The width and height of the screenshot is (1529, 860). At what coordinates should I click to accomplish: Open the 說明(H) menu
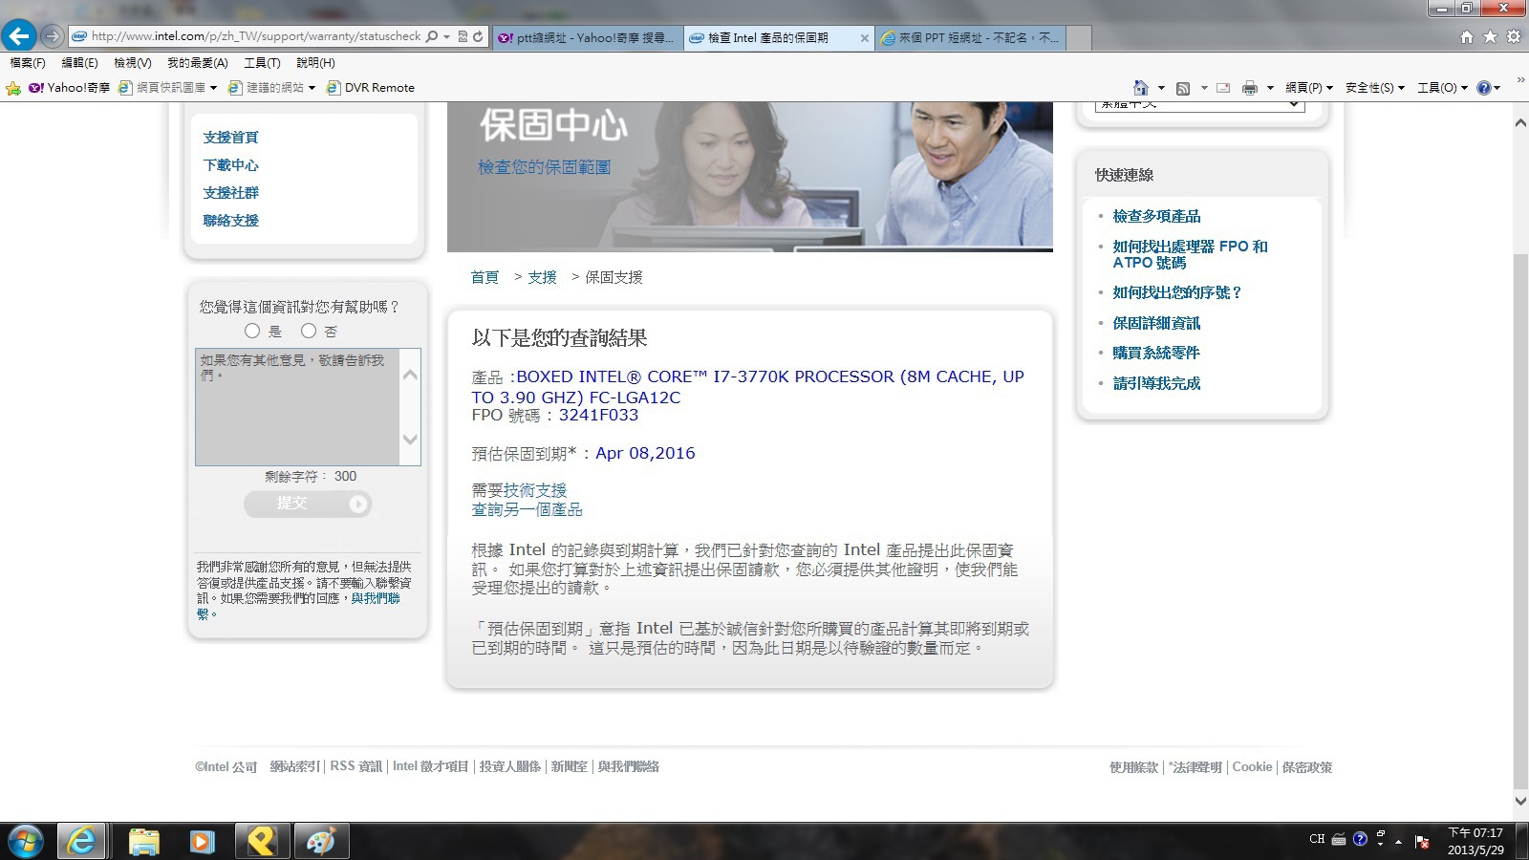315,63
